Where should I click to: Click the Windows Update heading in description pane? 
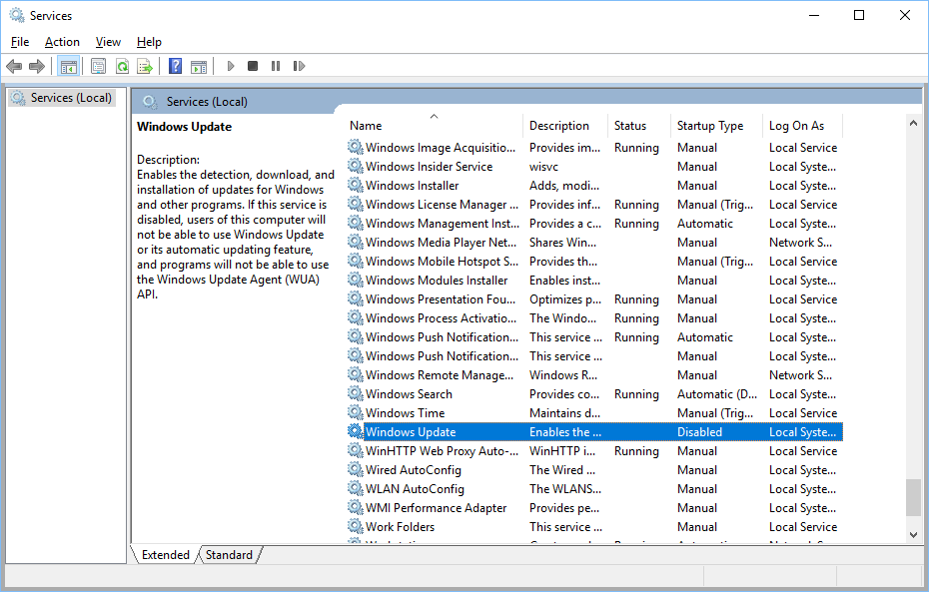point(184,127)
